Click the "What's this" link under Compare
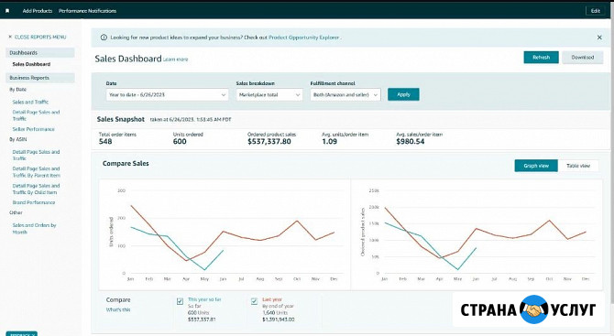 118,309
